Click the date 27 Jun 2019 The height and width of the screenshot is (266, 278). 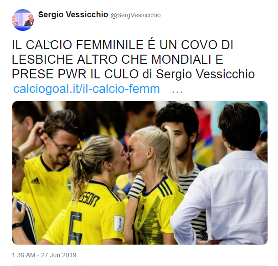[59, 255]
